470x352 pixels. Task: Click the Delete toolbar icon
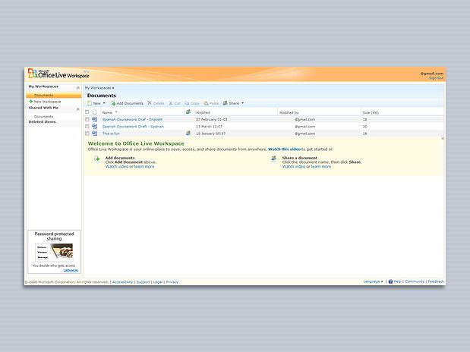pos(150,103)
